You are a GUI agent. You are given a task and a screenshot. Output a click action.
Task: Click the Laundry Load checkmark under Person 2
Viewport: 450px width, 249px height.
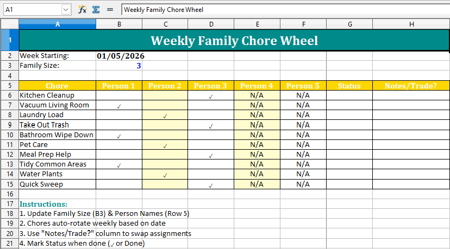(165, 116)
